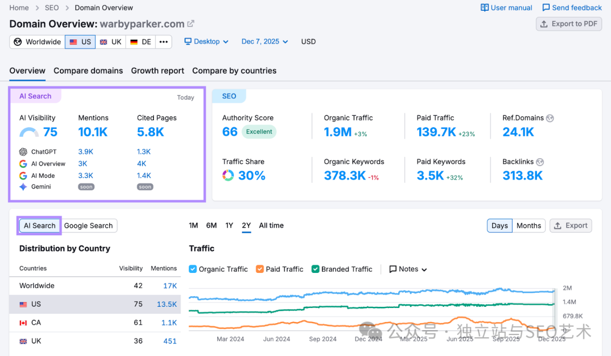Open the Dec 7, 2025 date dropdown
This screenshot has height=356, width=611.
pos(264,41)
